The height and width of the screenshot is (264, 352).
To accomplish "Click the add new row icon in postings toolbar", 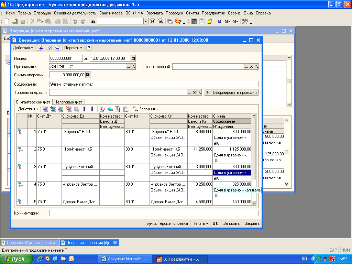I will tap(45, 109).
